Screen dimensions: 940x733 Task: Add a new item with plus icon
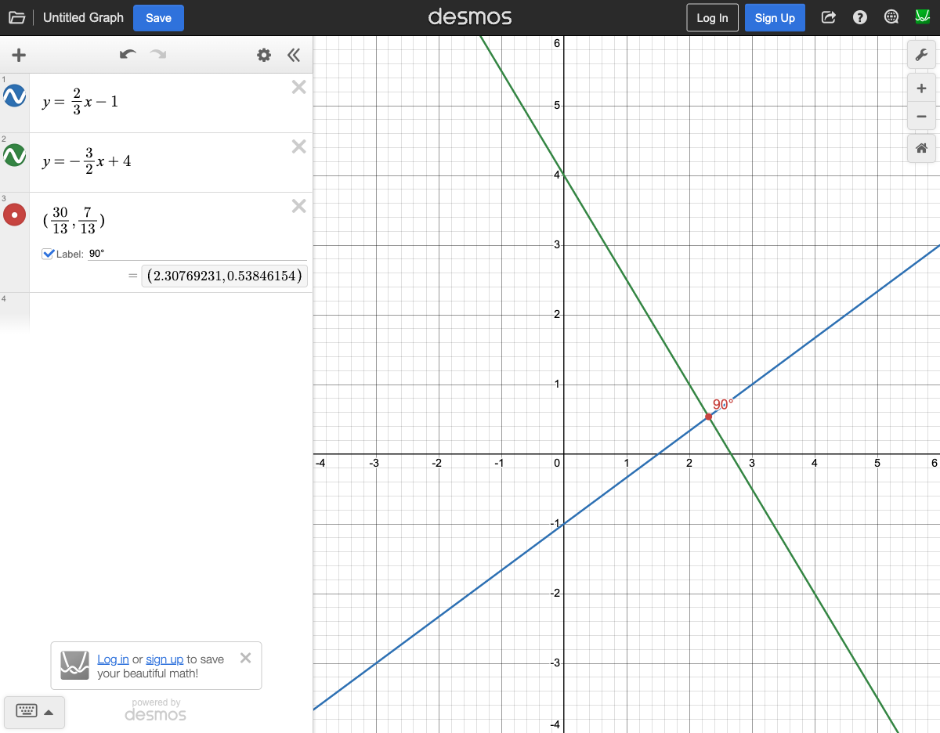coord(19,55)
